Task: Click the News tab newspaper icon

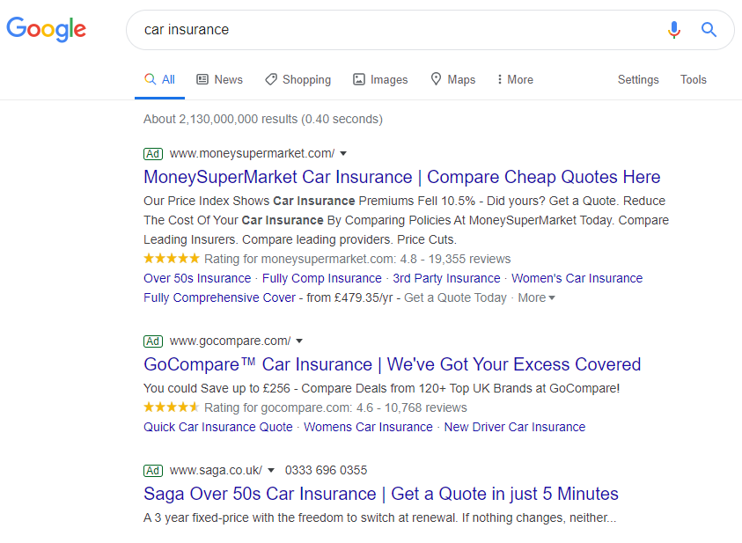Action: (x=202, y=79)
